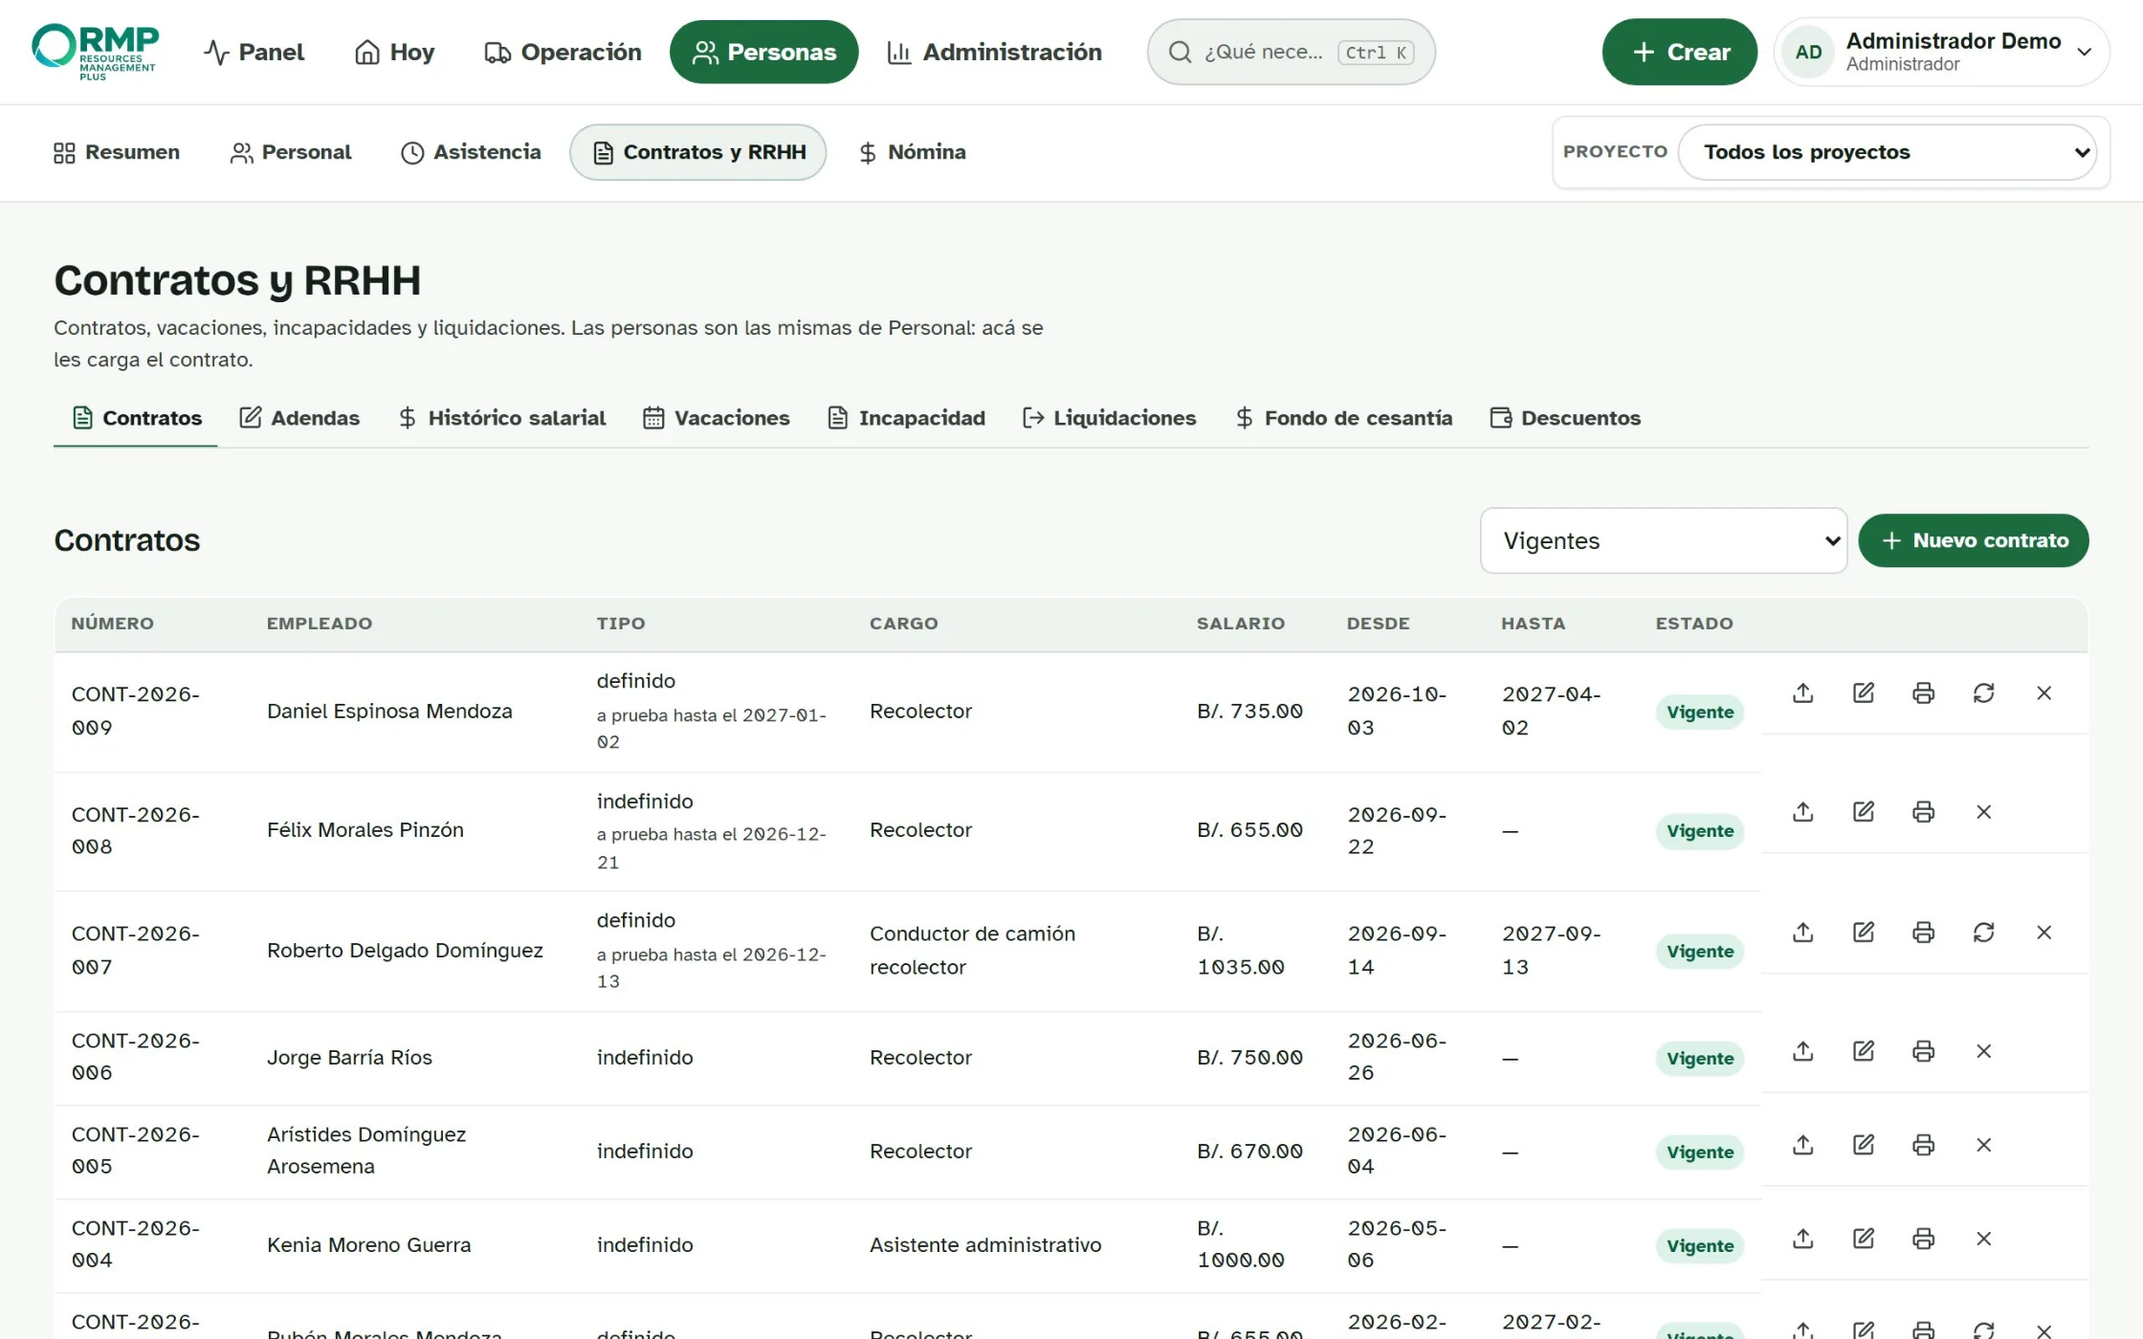Upload document for Kenia Moreno Guerra contract
2143x1339 pixels.
1803,1239
